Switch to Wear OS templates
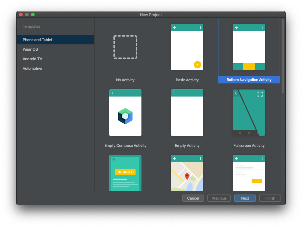The height and width of the screenshot is (227, 302). click(56, 49)
